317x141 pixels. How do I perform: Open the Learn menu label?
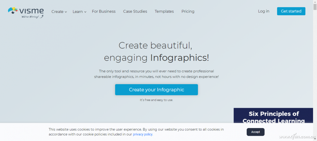(x=77, y=12)
